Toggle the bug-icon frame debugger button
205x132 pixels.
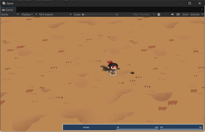pos(159,15)
